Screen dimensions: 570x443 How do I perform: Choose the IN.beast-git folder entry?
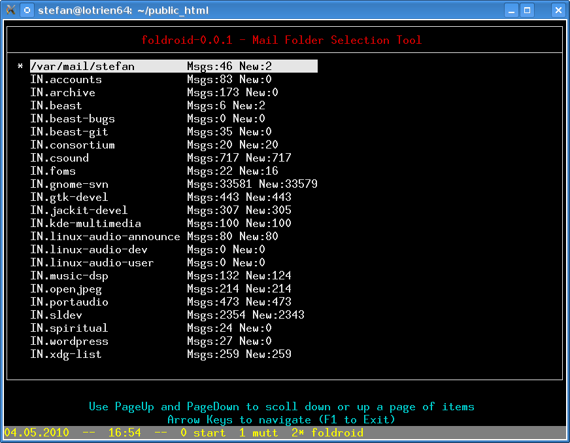point(69,132)
